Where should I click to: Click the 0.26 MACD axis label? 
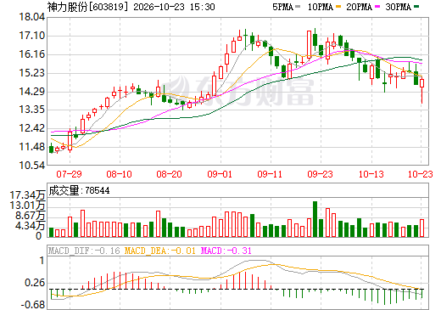(x=35, y=283)
